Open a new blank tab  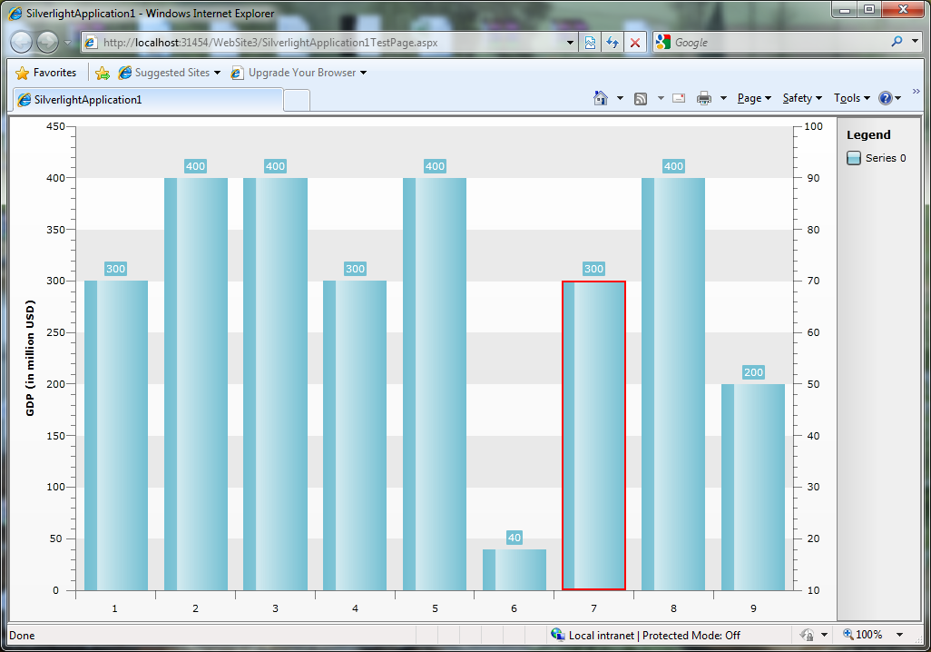coord(297,101)
